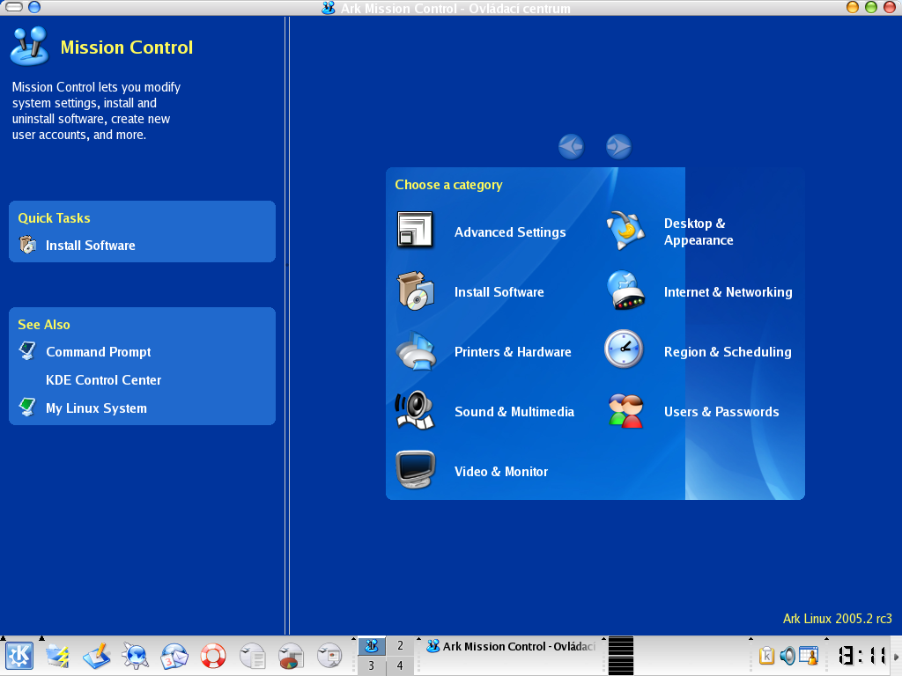The height and width of the screenshot is (676, 902).
Task: Open the window menu icon in the title bar
Action: click(x=14, y=7)
